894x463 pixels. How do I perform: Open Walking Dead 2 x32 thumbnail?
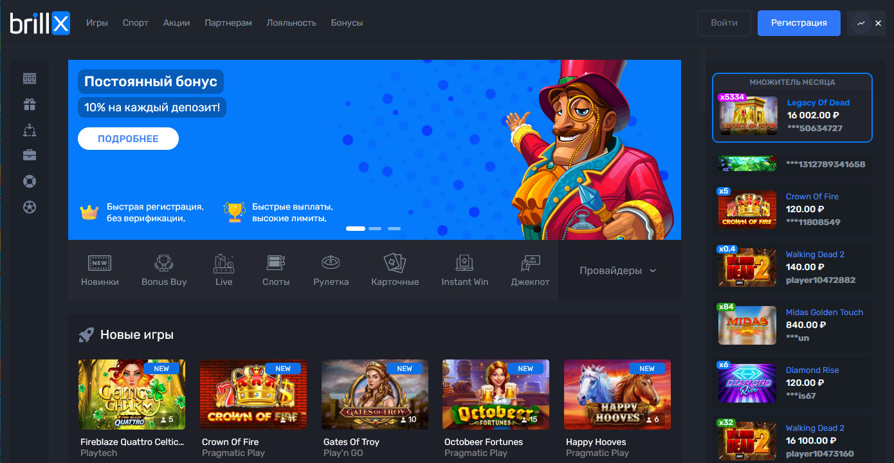(747, 440)
